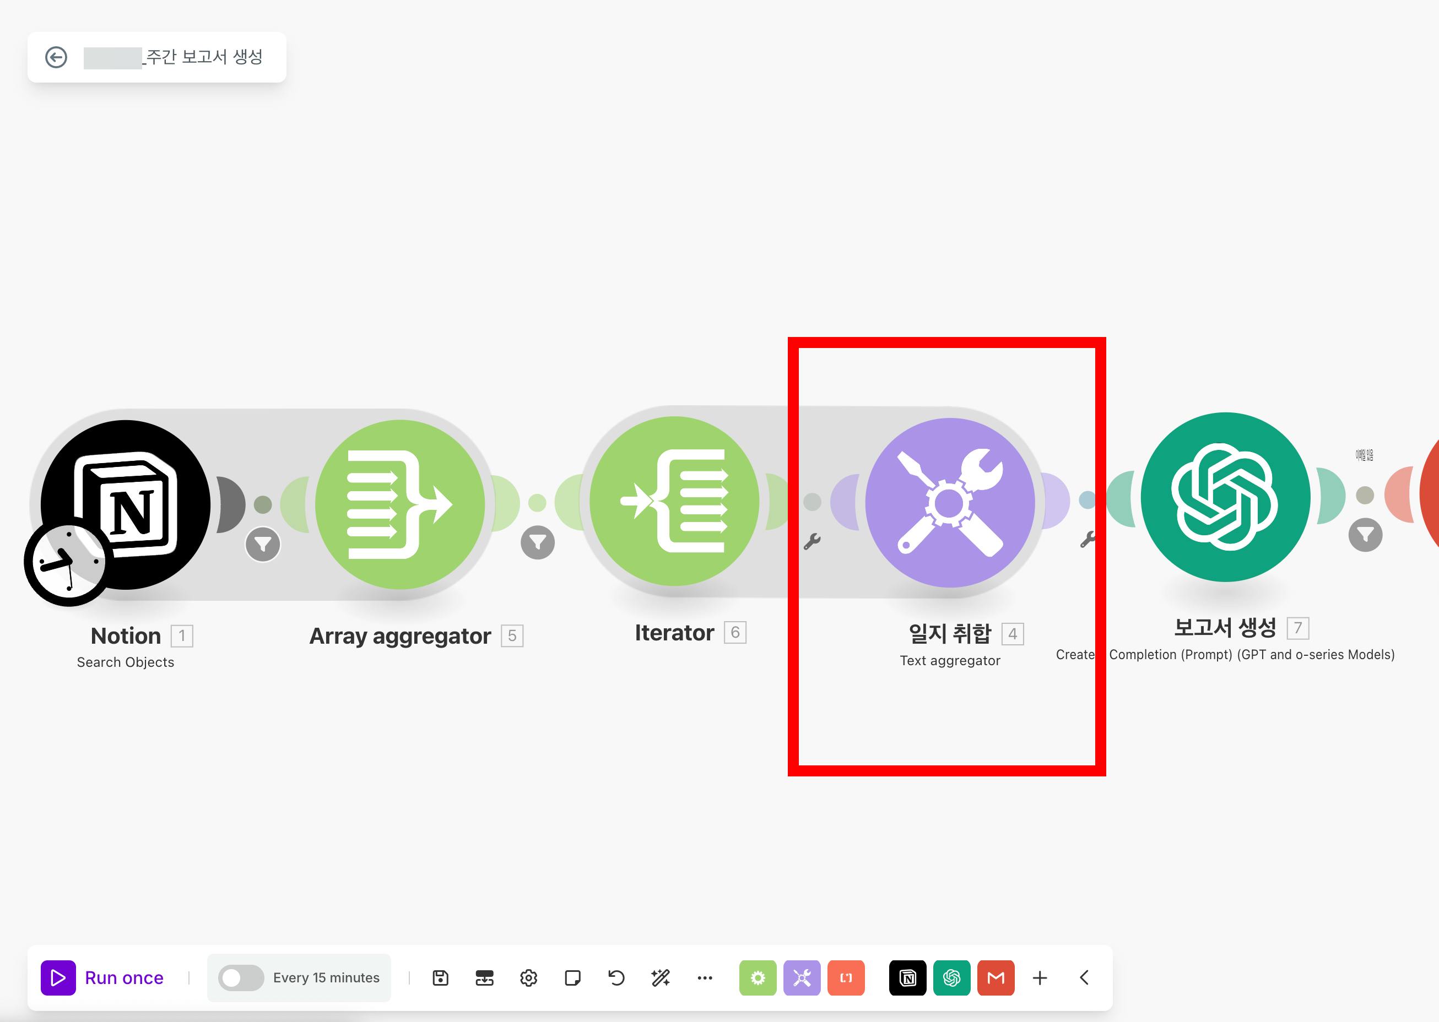Viewport: 1439px width, 1022px height.
Task: Click the OpenAI favorite icon in toolbar
Action: pyautogui.click(x=951, y=977)
